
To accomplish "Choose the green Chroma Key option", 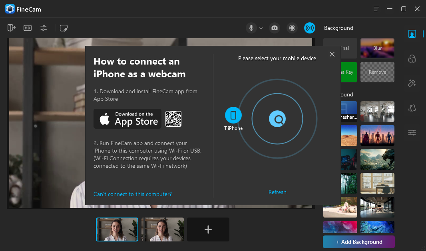I will point(349,72).
